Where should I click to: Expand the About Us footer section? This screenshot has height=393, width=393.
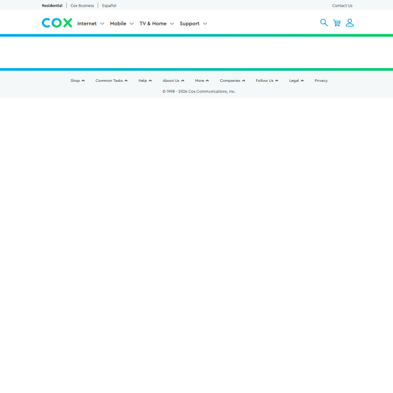click(174, 81)
